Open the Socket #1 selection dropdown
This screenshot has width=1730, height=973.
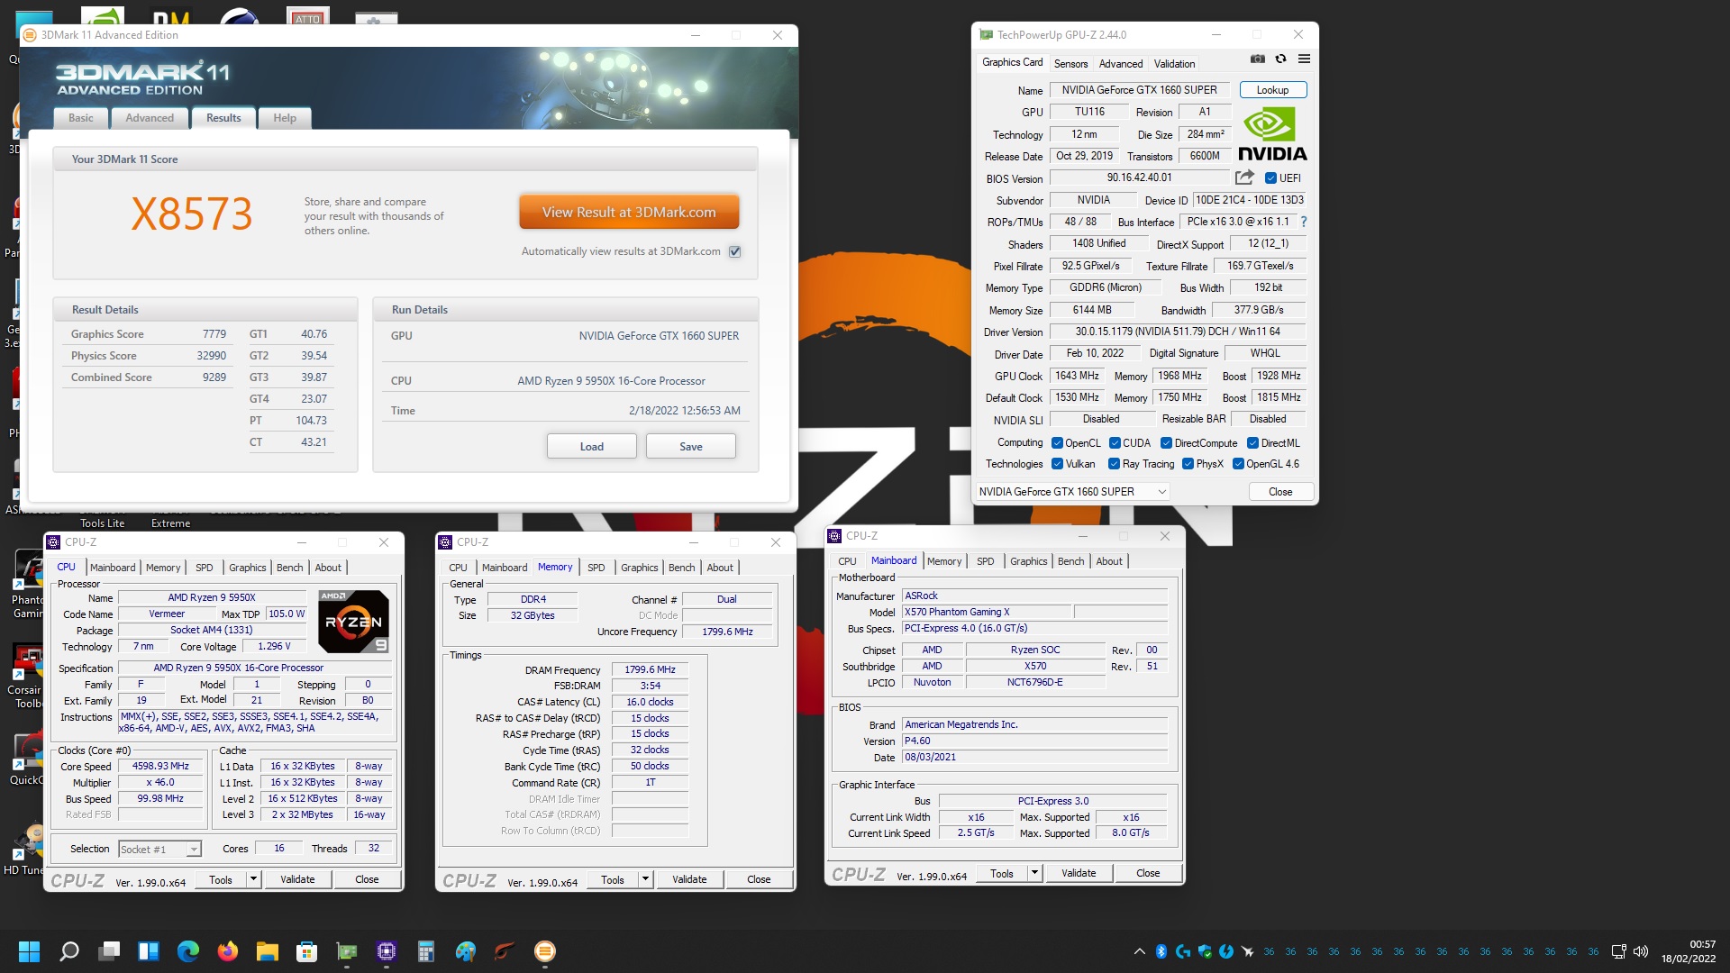(159, 850)
